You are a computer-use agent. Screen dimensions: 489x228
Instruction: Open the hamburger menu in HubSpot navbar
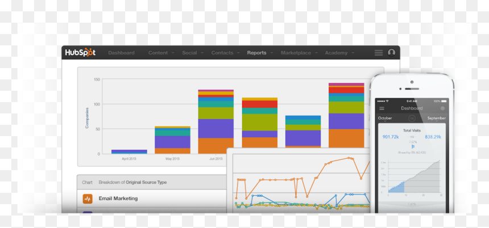coord(379,53)
